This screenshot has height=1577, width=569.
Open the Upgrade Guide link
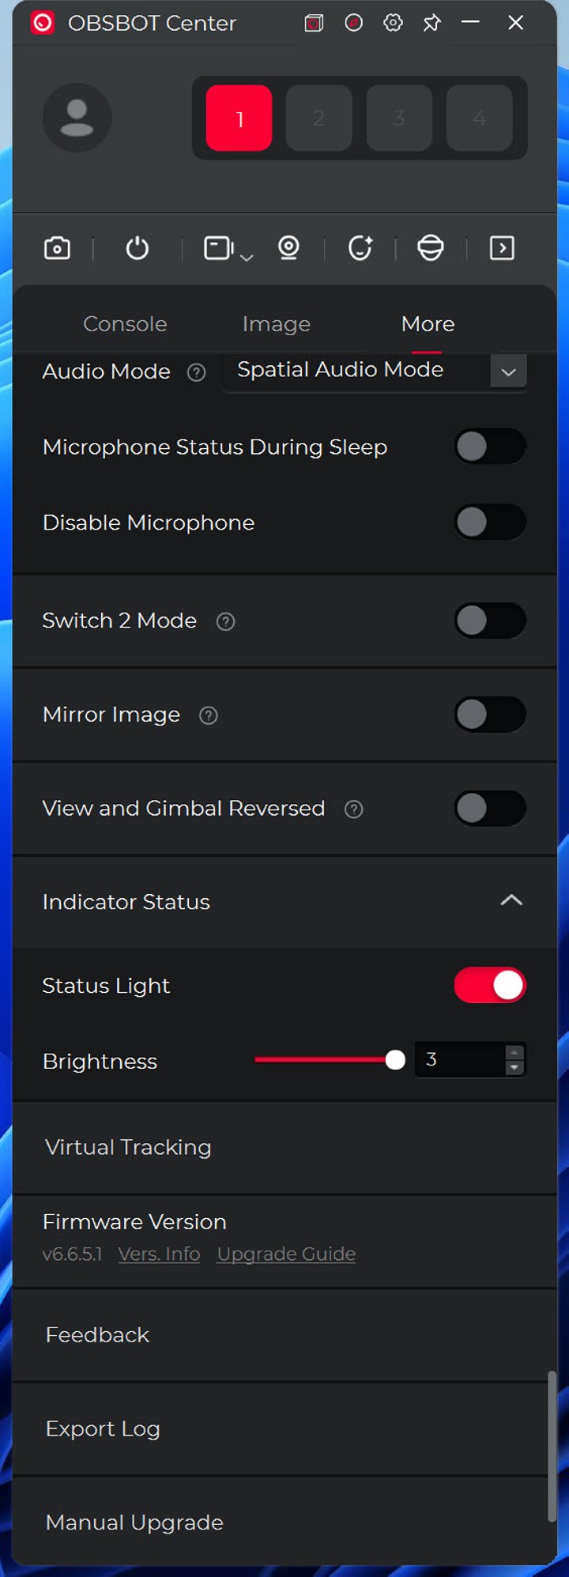point(286,1254)
